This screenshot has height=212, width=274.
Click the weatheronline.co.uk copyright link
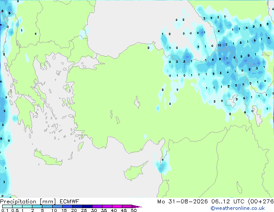238,208
